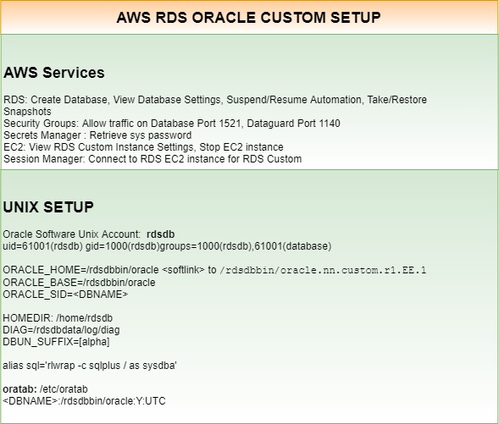Image resolution: width=499 pixels, height=424 pixels.
Task: Click the Session Manager connect line
Action: [152, 158]
